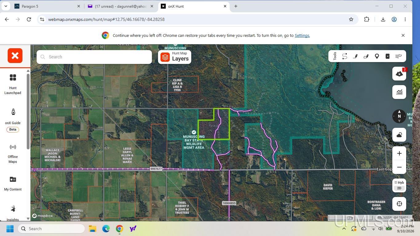The width and height of the screenshot is (420, 236).
Task: Switch the Hyb basemap selector
Action: click(399, 183)
